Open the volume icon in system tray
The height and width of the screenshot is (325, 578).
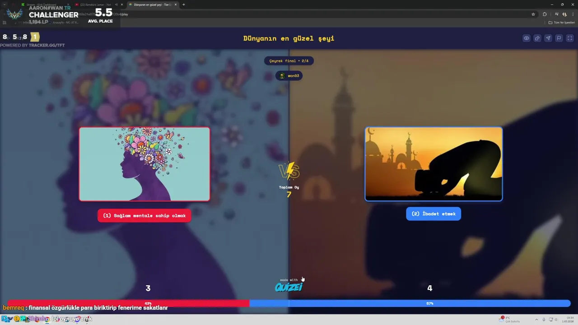(x=556, y=320)
